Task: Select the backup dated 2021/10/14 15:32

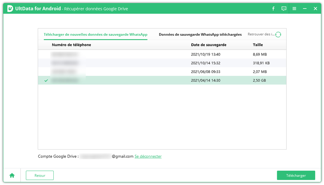Action: pyautogui.click(x=162, y=63)
